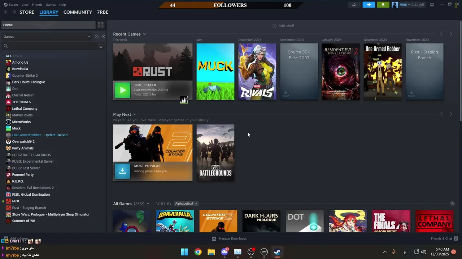The height and width of the screenshot is (259, 462).
Task: Click the forward navigation arrow
Action: 14,12
